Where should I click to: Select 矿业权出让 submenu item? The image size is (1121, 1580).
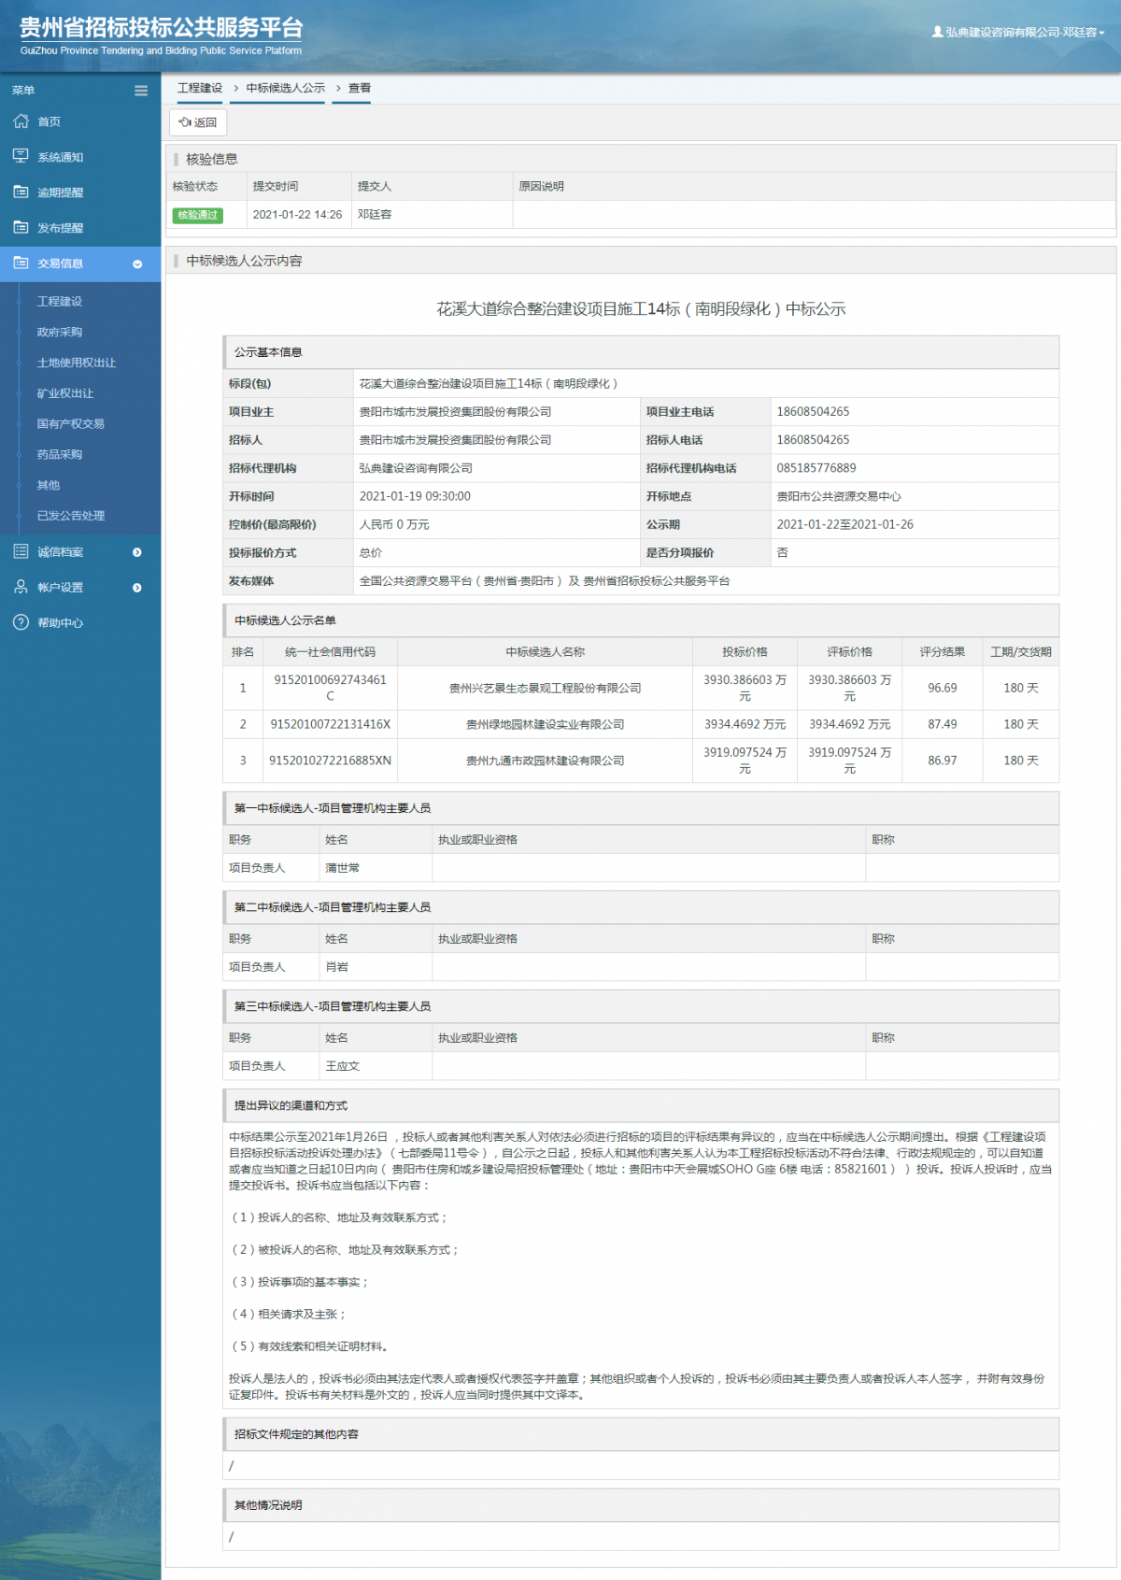[x=65, y=394]
